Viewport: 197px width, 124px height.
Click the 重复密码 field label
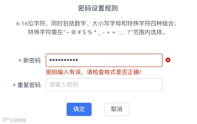point(29,85)
